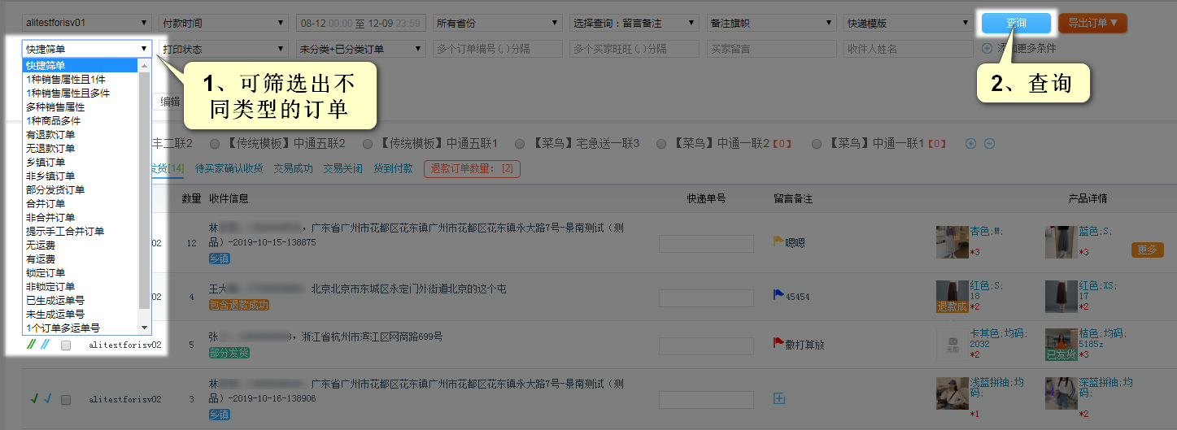Screen dimensions: 1177x430
Task: Click into the 收件人姓名 input field
Action: [909, 49]
